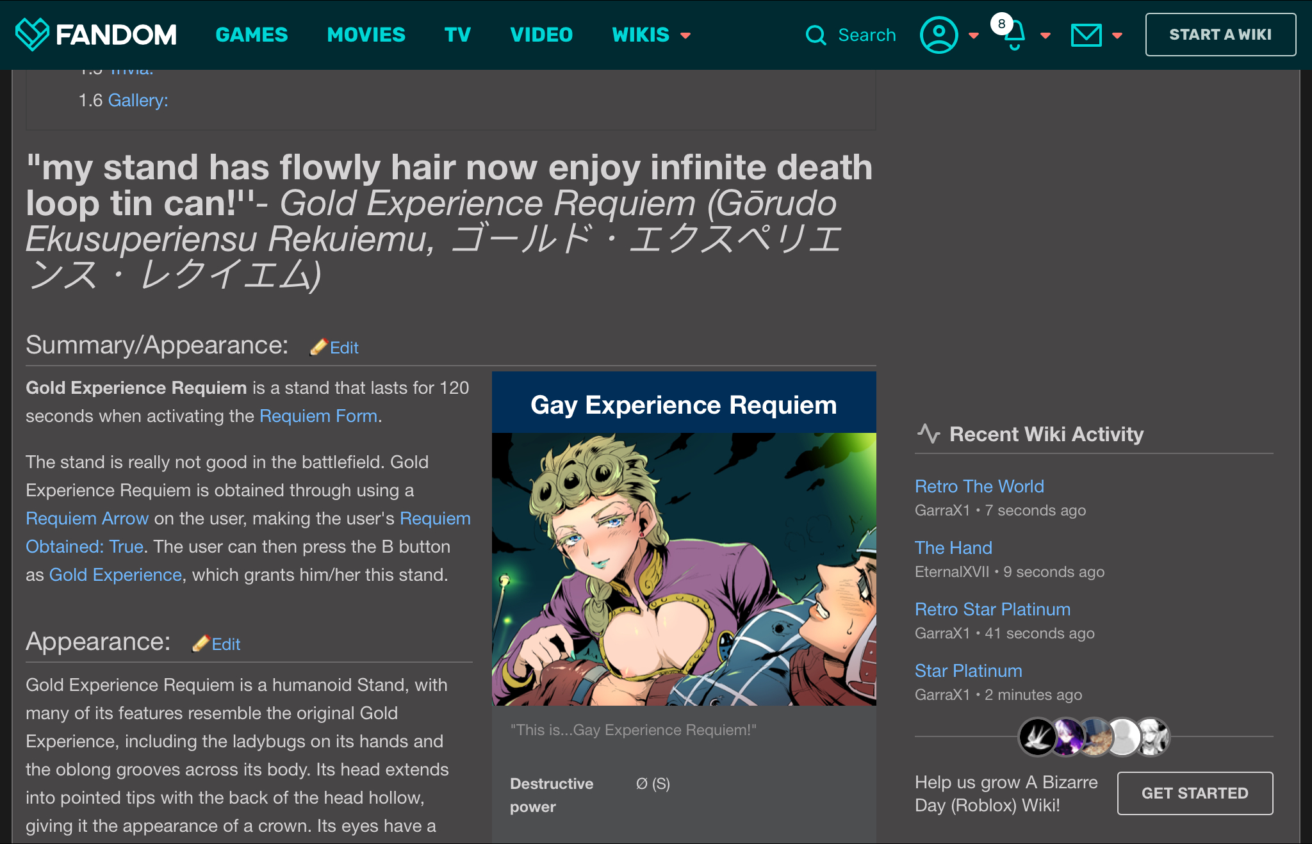Open the user profile avatar icon
The height and width of the screenshot is (844, 1312).
point(939,35)
